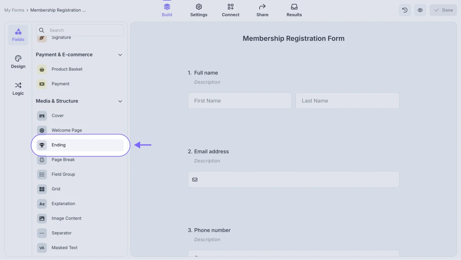Select the Image Content icon
Screen dimensions: 461x260
pos(42,218)
